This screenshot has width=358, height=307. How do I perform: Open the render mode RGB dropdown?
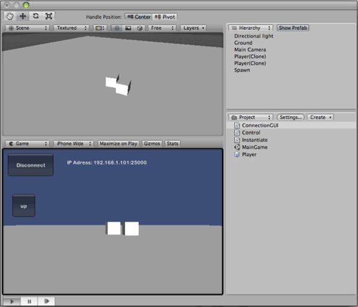[100, 28]
